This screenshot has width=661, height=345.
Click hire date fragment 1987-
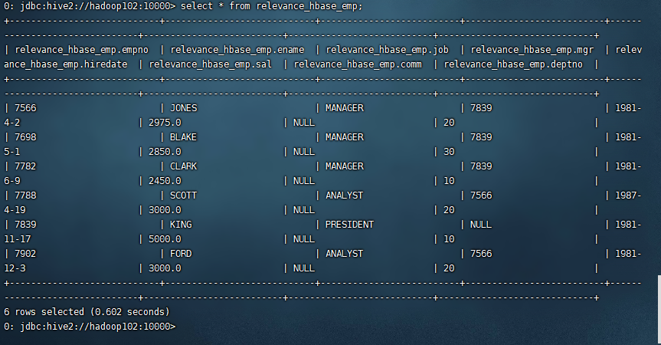[x=628, y=195]
